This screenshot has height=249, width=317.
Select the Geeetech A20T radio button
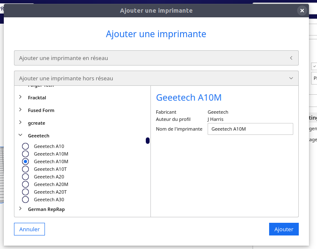pos(25,192)
